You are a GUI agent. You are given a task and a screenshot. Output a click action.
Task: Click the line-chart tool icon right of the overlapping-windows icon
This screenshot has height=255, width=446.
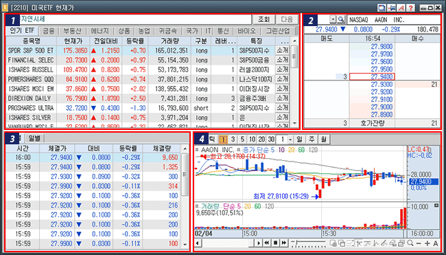click(x=350, y=243)
